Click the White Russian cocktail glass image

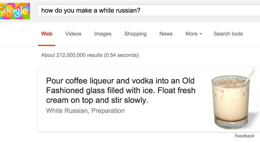(x=233, y=99)
